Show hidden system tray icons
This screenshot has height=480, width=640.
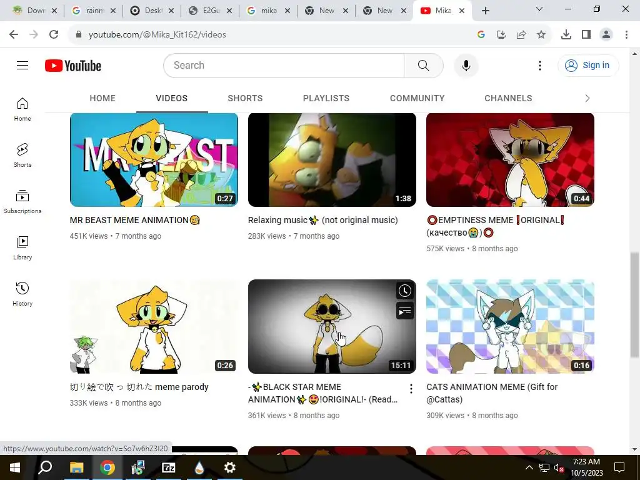point(529,467)
